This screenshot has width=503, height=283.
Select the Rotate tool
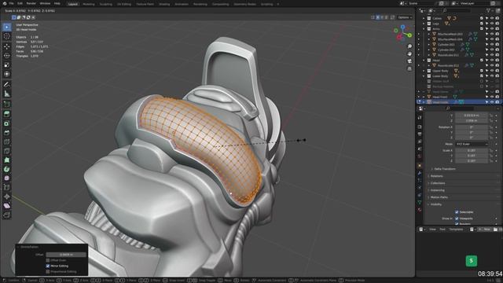(x=7, y=56)
